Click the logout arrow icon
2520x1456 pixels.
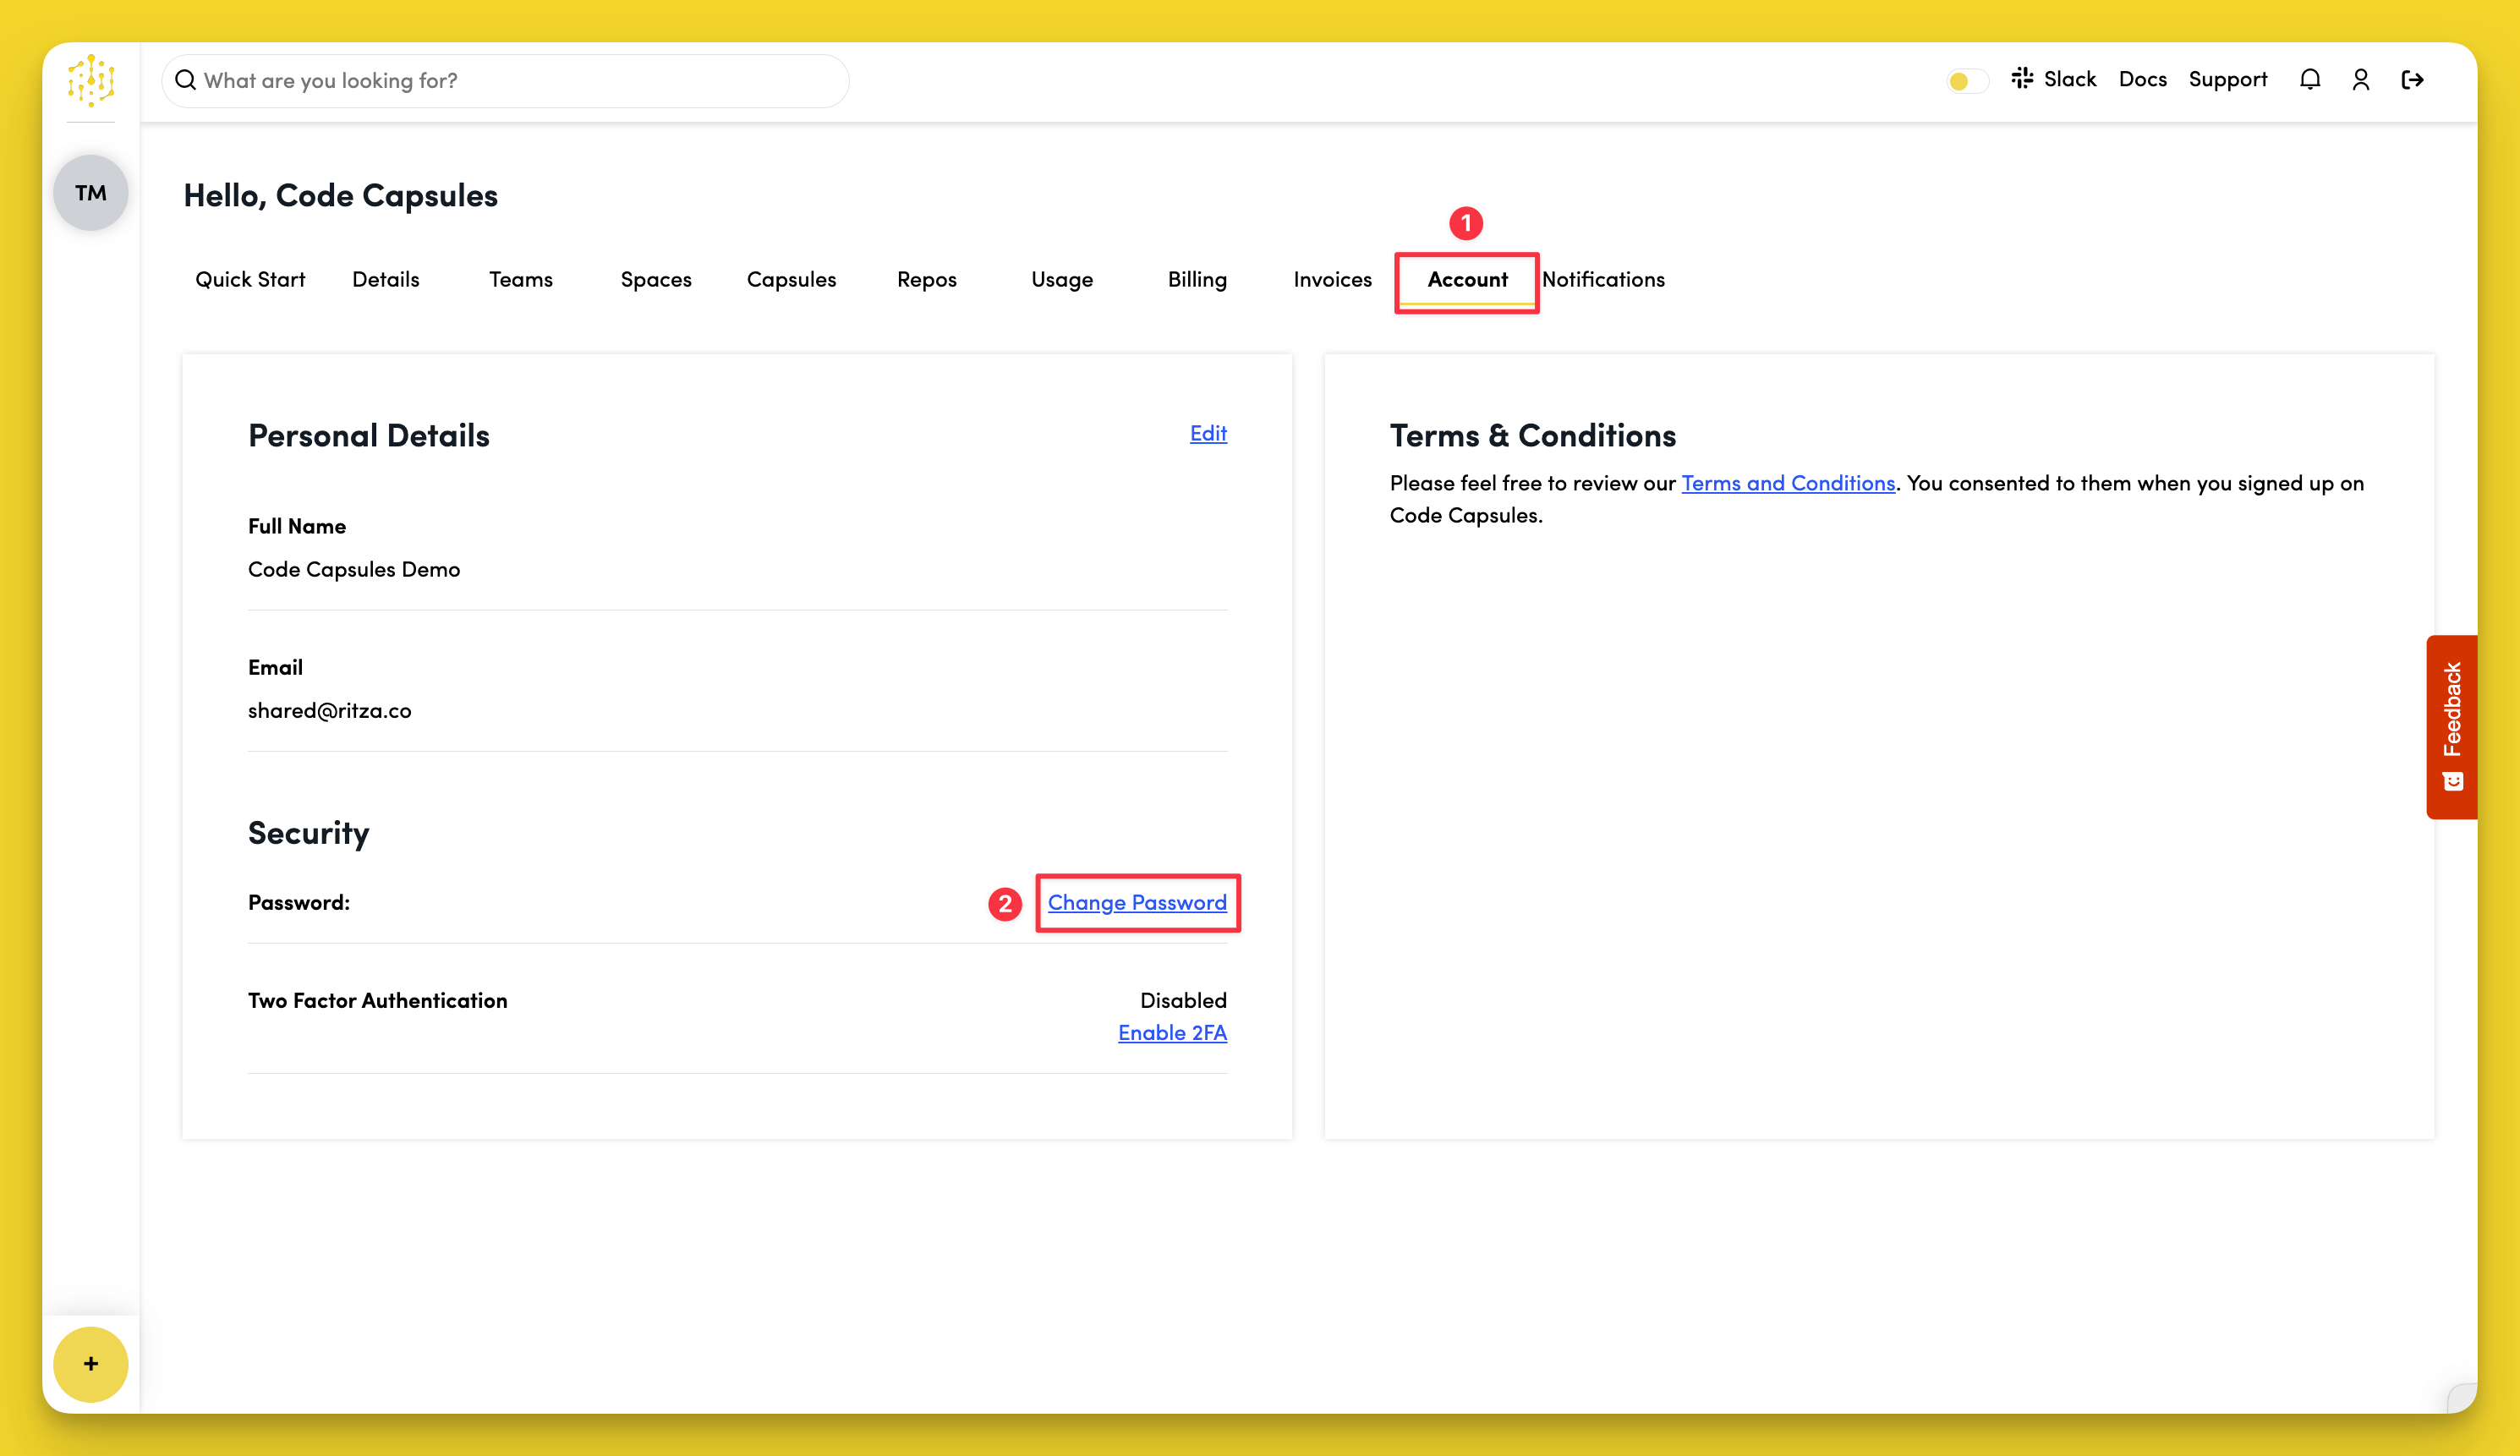click(2412, 80)
